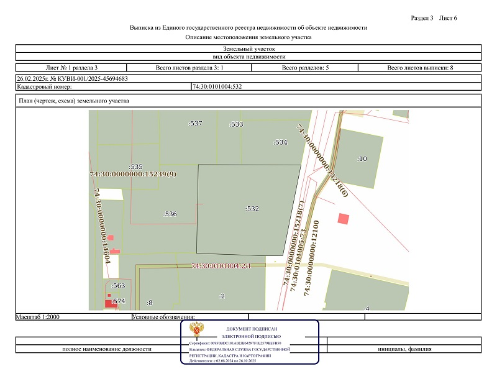
Task: Select parcel :535 label
Action: [x=135, y=167]
